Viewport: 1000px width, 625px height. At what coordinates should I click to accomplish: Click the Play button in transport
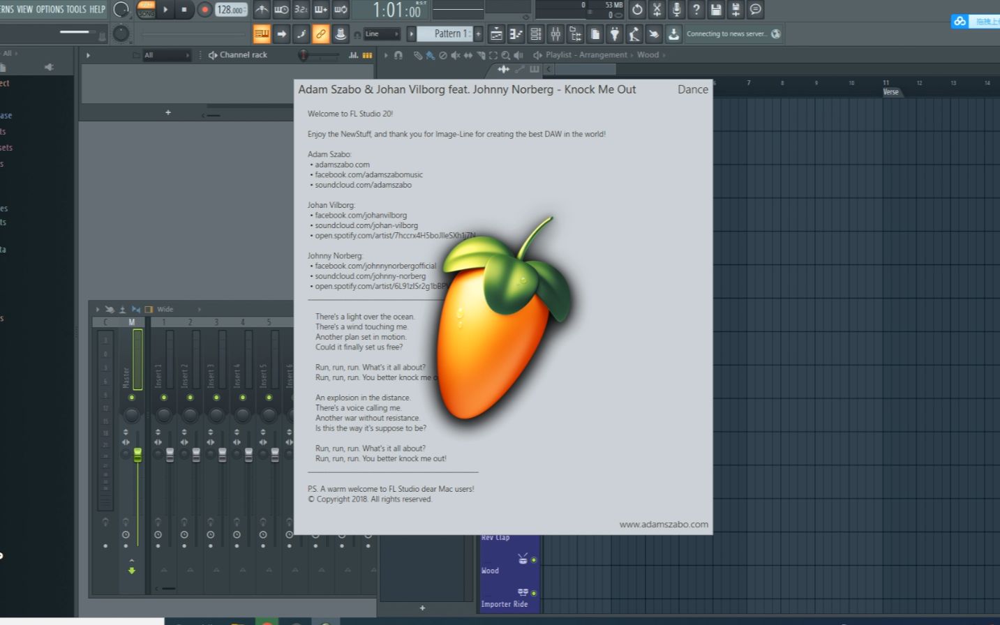[x=165, y=10]
